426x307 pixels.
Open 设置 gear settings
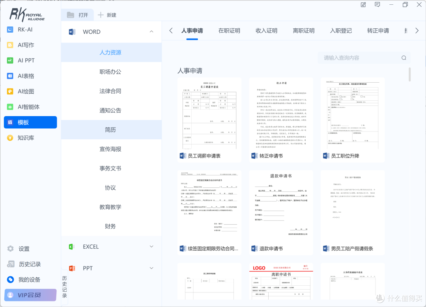tap(10, 249)
